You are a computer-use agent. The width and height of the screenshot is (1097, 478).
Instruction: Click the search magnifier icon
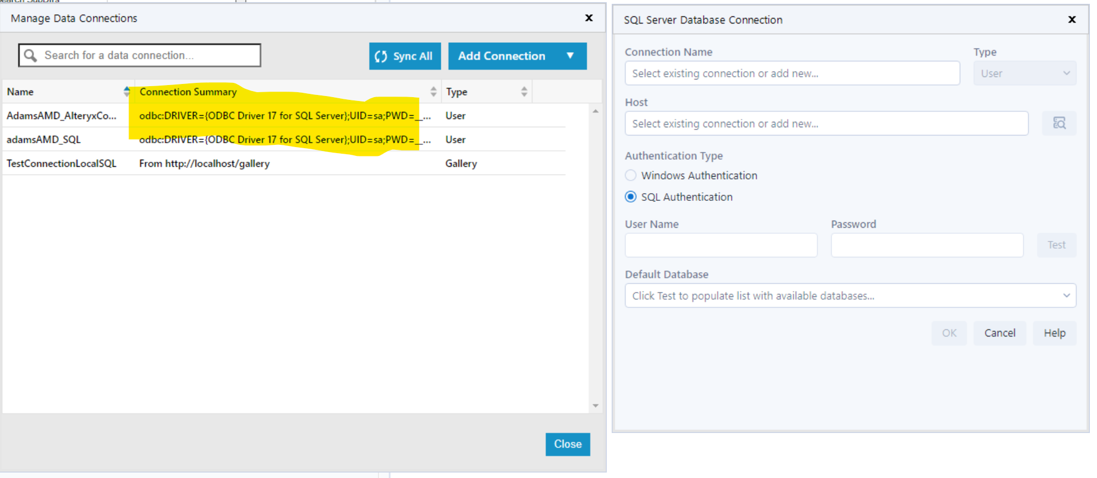[31, 55]
